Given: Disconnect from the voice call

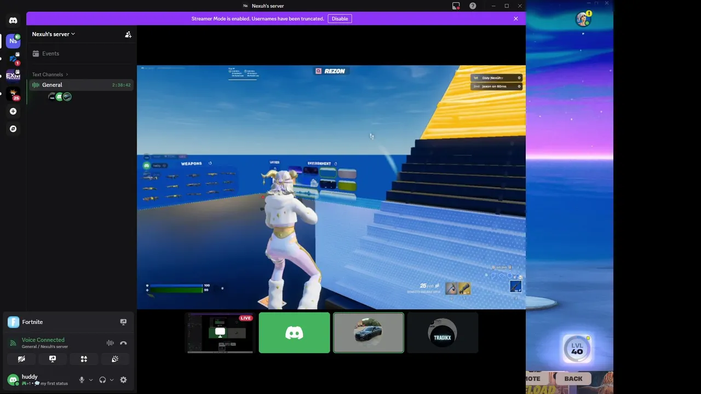Looking at the screenshot, I should coord(123,343).
